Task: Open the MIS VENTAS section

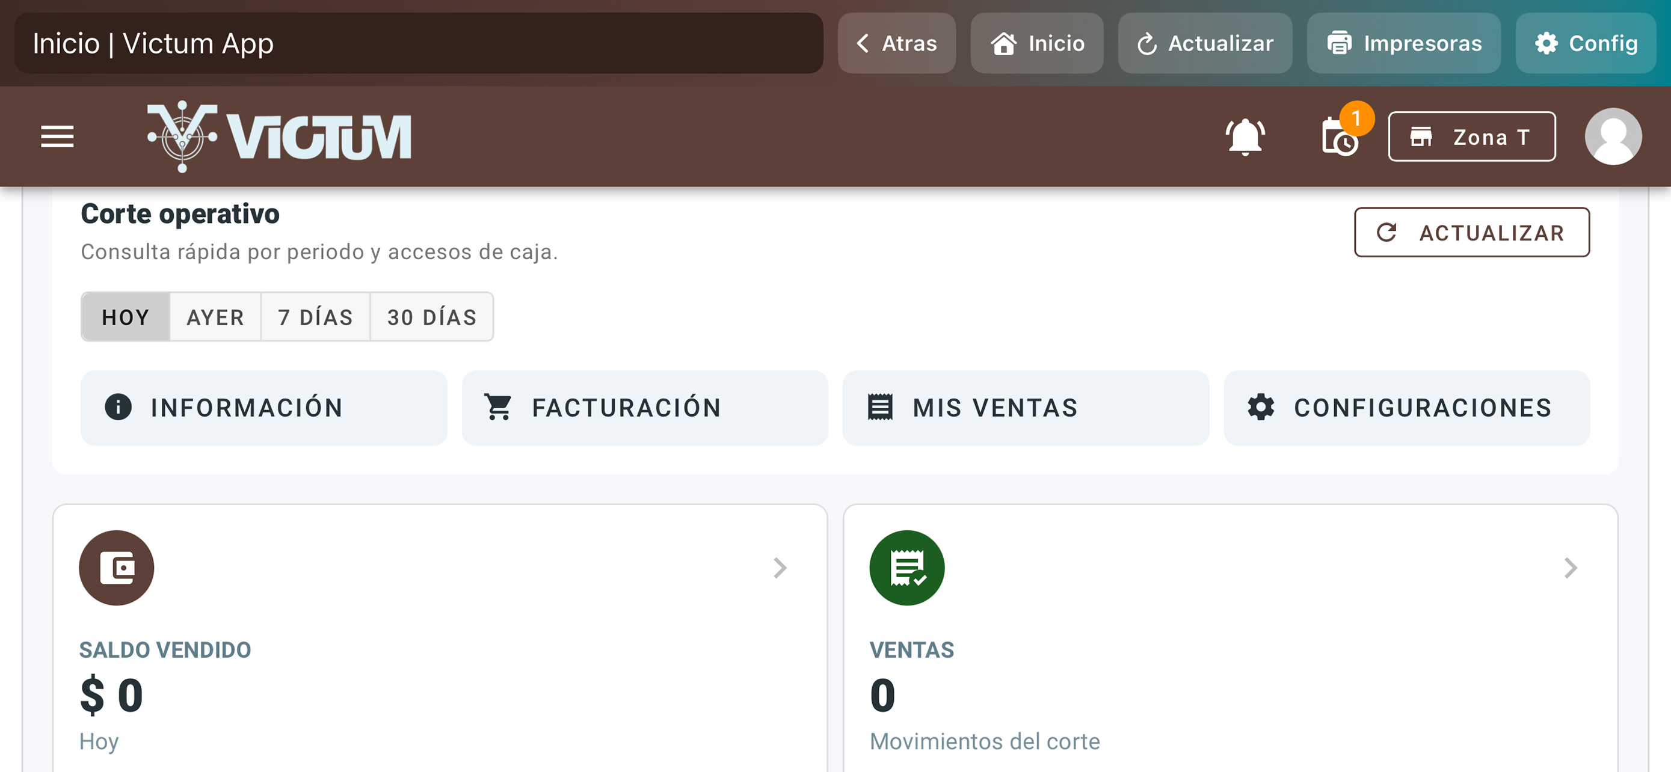Action: coord(1026,408)
